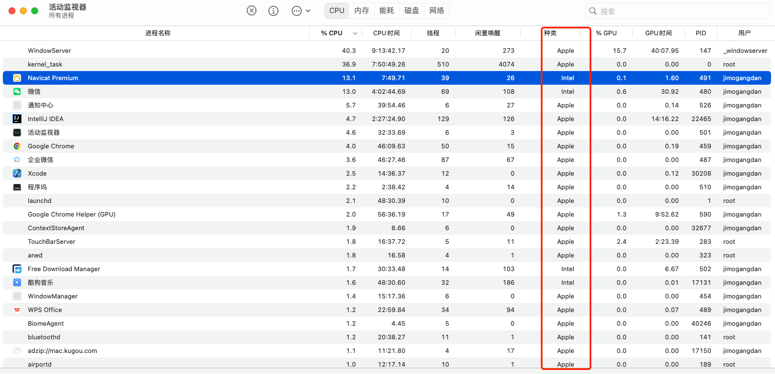Click the 活动监视器 window title

[x=68, y=7]
